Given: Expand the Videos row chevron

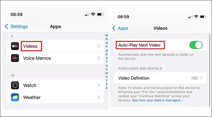Looking at the screenshot, I should click(99, 46).
